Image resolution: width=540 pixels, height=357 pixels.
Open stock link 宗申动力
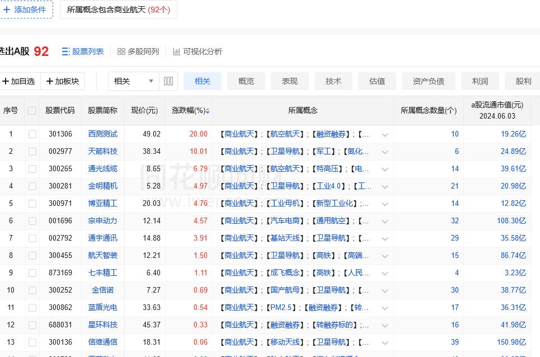pyautogui.click(x=102, y=220)
